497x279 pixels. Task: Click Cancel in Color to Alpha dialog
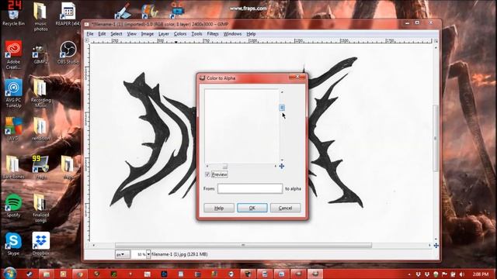click(x=286, y=208)
